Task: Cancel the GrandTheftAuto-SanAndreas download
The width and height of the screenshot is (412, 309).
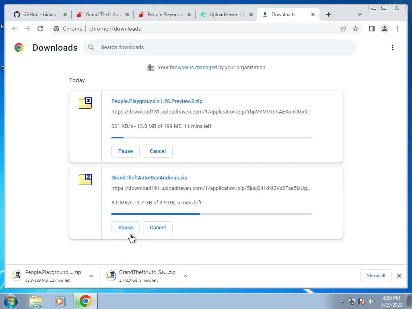Action: click(158, 228)
